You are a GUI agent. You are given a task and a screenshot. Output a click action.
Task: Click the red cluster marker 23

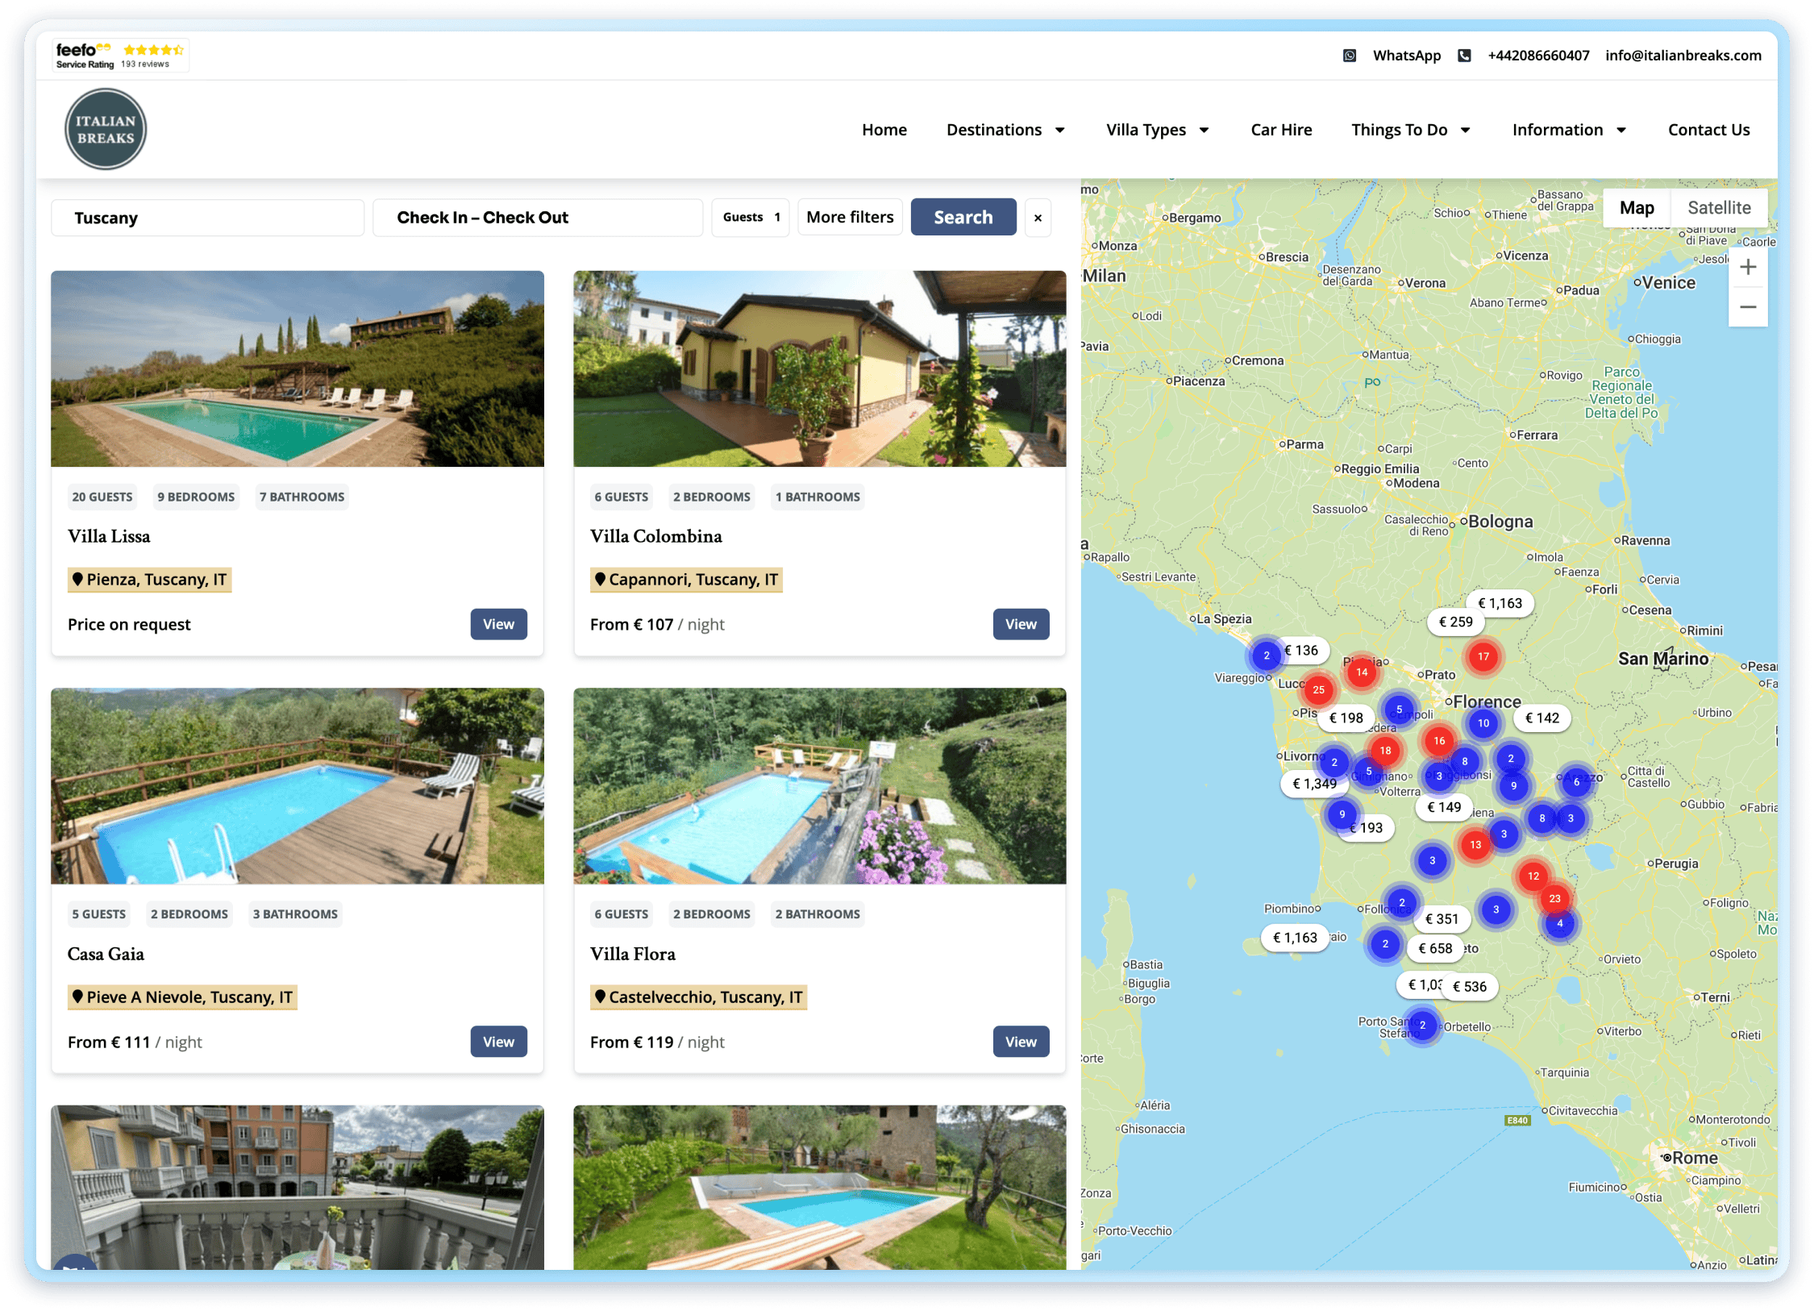[x=1554, y=898]
